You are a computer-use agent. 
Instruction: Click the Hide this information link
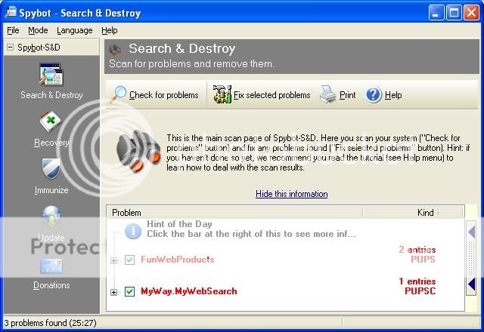[x=292, y=194]
